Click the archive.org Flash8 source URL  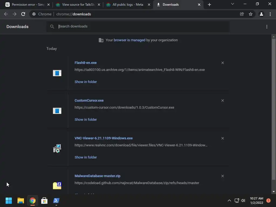(x=140, y=70)
